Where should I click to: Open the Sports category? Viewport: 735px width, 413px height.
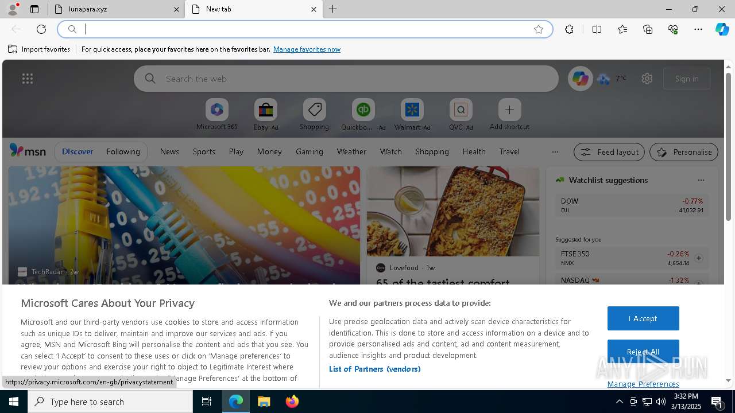point(204,151)
